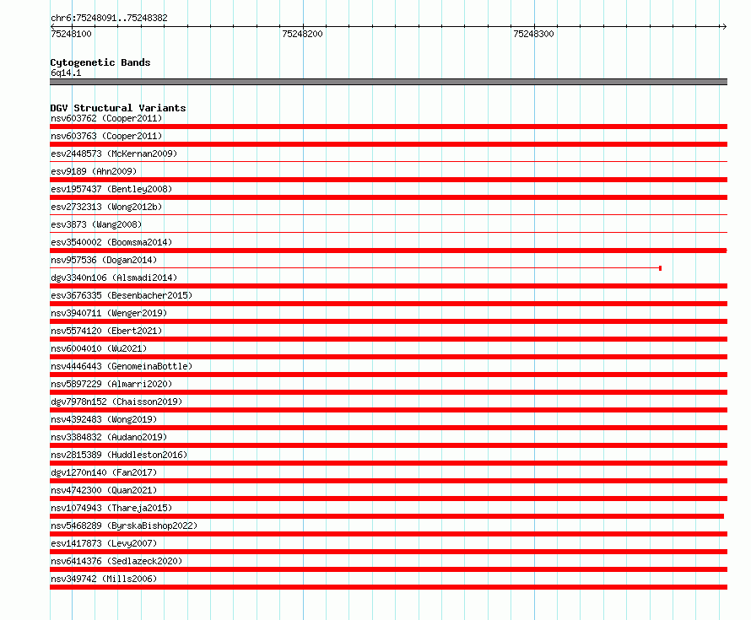The image size is (751, 620).
Task: Click the end marker of nsv957536 line
Action: pyautogui.click(x=660, y=268)
